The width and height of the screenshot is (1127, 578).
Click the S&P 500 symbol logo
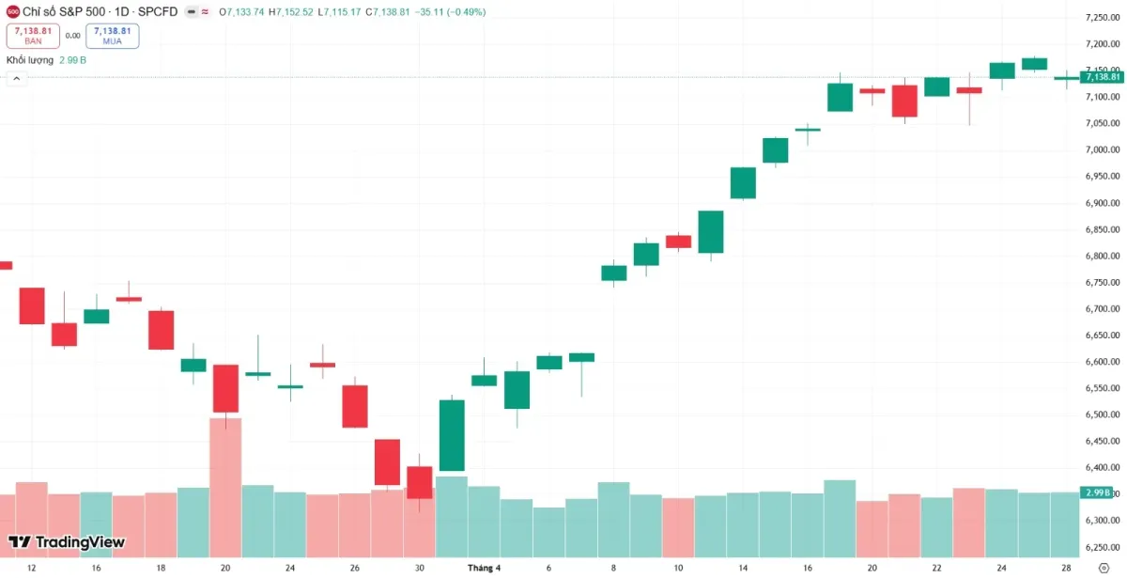[13, 12]
